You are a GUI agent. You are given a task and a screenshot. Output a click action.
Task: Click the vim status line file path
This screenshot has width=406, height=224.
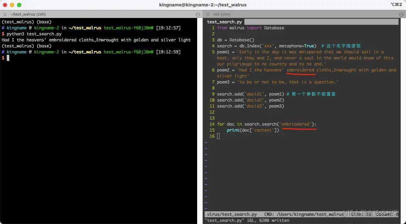pos(232,214)
